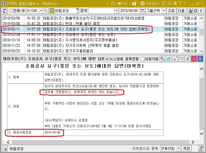Click the news list scroll down arrow
Image resolution: width=206 pixels, height=153 pixels.
coord(201,51)
